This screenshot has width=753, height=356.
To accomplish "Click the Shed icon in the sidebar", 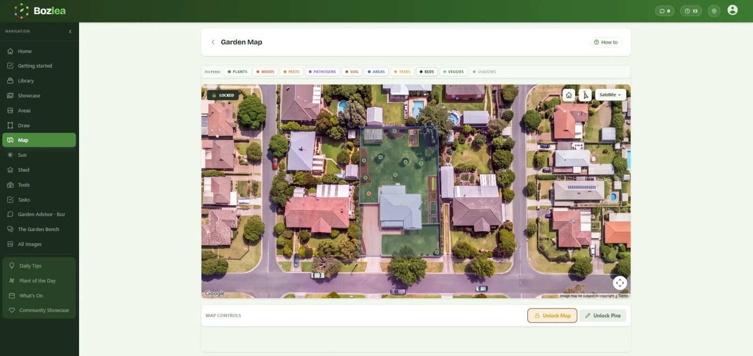I will pyautogui.click(x=10, y=170).
